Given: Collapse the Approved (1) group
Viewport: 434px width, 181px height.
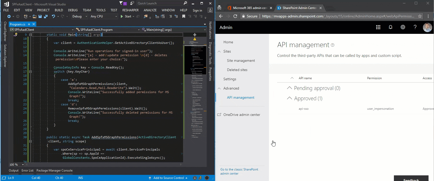Looking at the screenshot, I should click(x=289, y=98).
